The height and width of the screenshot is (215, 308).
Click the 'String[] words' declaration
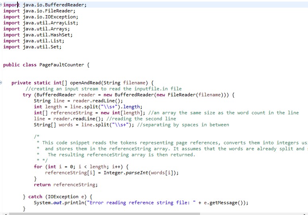(x=53, y=125)
